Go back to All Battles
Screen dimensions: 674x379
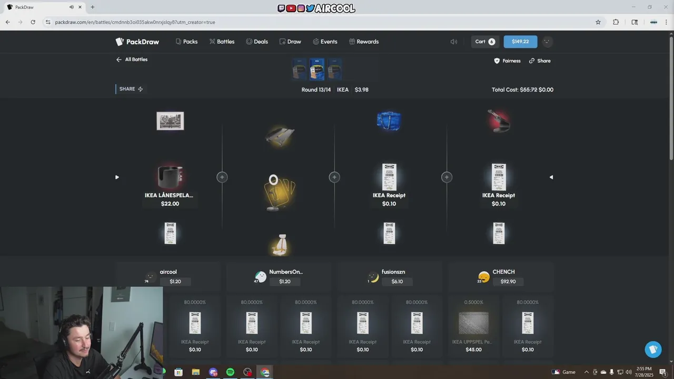click(132, 59)
